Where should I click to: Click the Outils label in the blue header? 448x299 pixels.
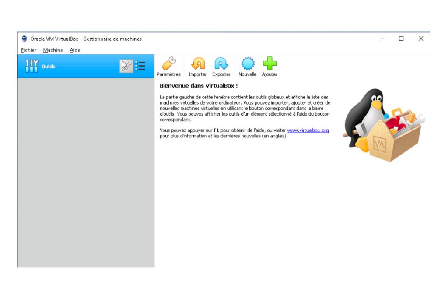(49, 66)
